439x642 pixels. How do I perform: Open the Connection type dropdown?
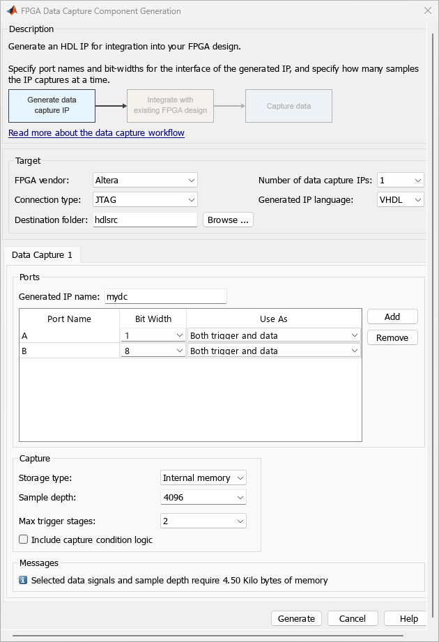pos(145,200)
